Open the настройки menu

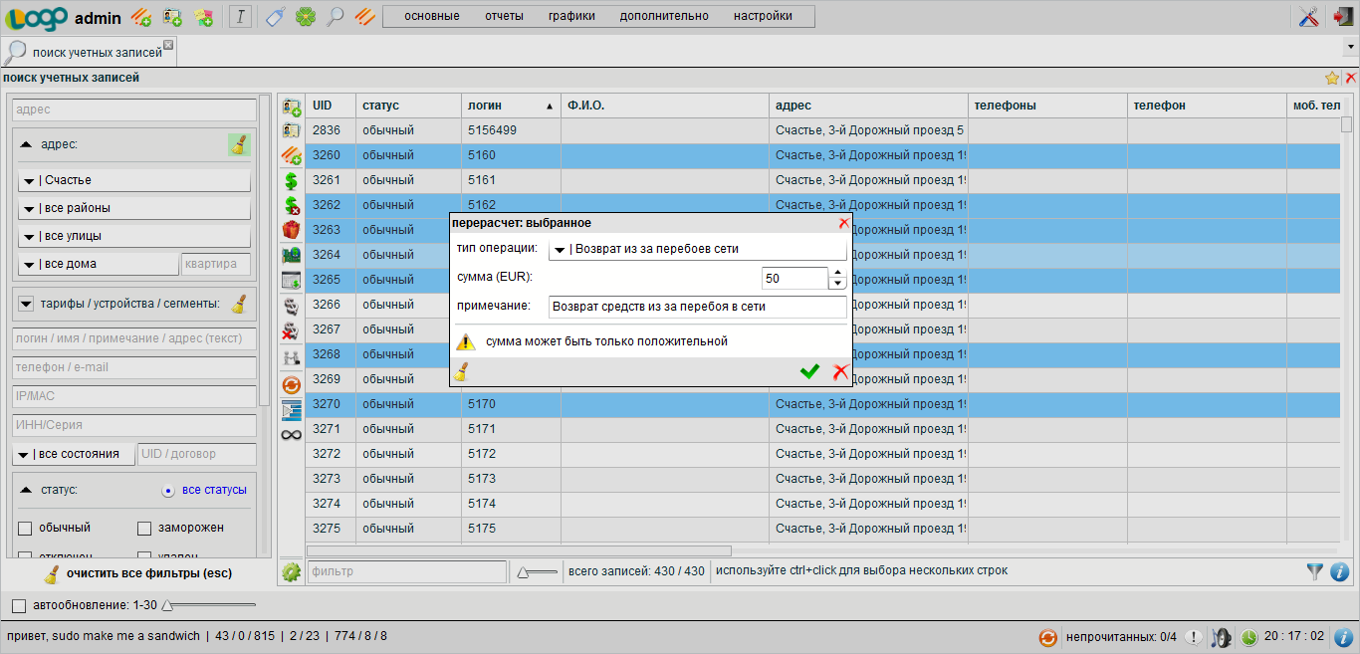tap(763, 16)
